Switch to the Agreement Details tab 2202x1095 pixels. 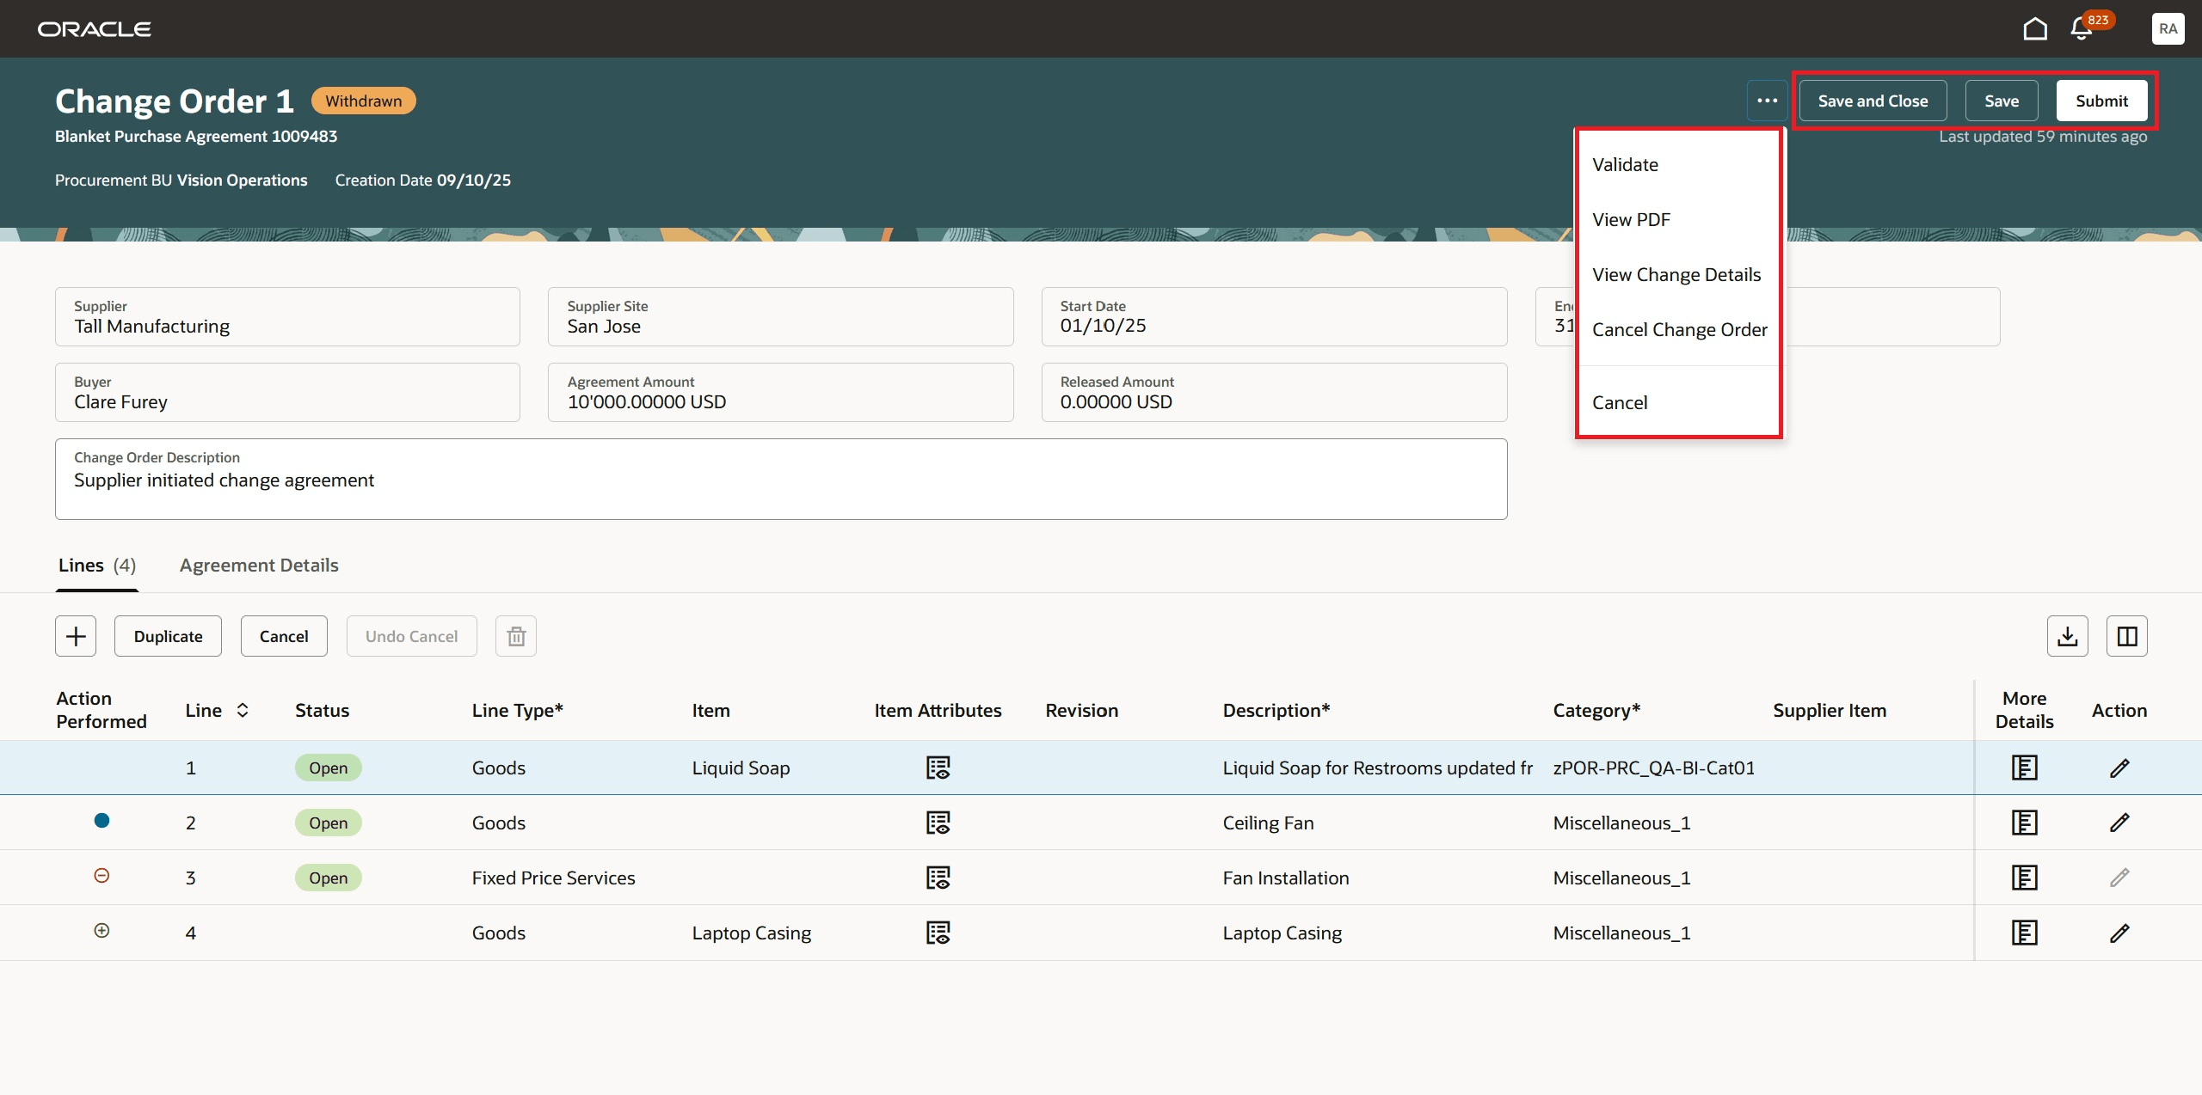pyautogui.click(x=258, y=565)
